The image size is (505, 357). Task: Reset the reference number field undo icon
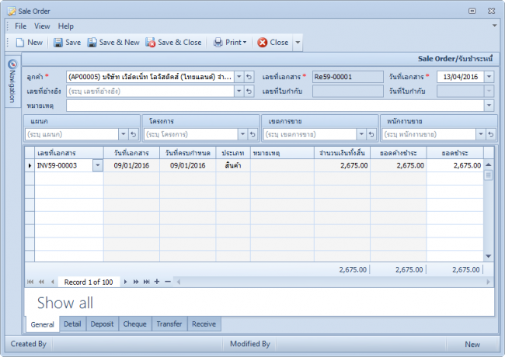coord(249,92)
